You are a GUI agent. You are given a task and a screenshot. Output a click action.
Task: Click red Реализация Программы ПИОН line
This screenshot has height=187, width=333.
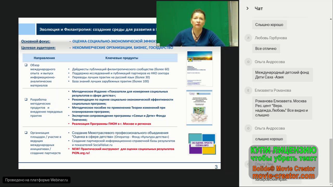pyautogui.click(x=112, y=124)
